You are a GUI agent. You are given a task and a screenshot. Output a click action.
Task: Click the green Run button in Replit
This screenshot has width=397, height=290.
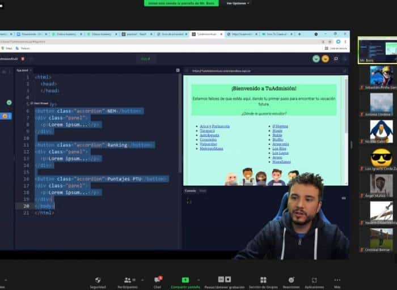tap(145, 59)
